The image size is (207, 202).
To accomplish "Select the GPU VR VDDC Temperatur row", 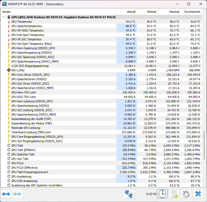I will pos(104,30).
